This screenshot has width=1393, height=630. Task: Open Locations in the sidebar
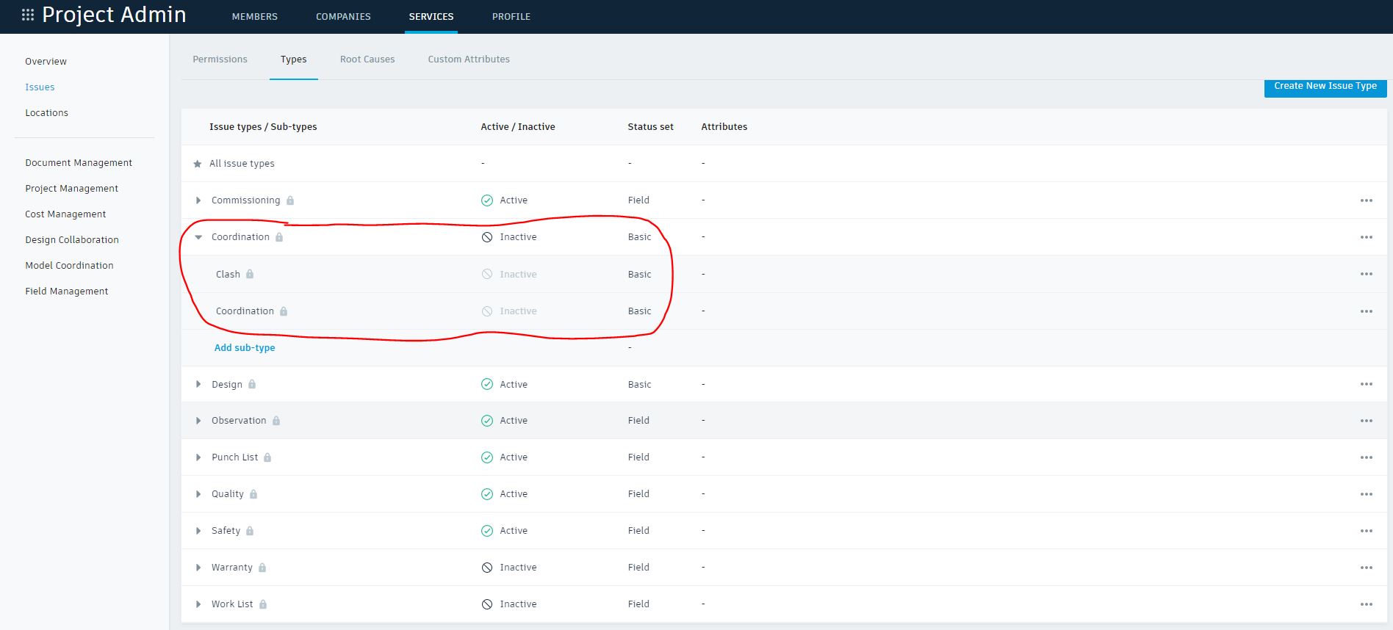click(x=46, y=113)
